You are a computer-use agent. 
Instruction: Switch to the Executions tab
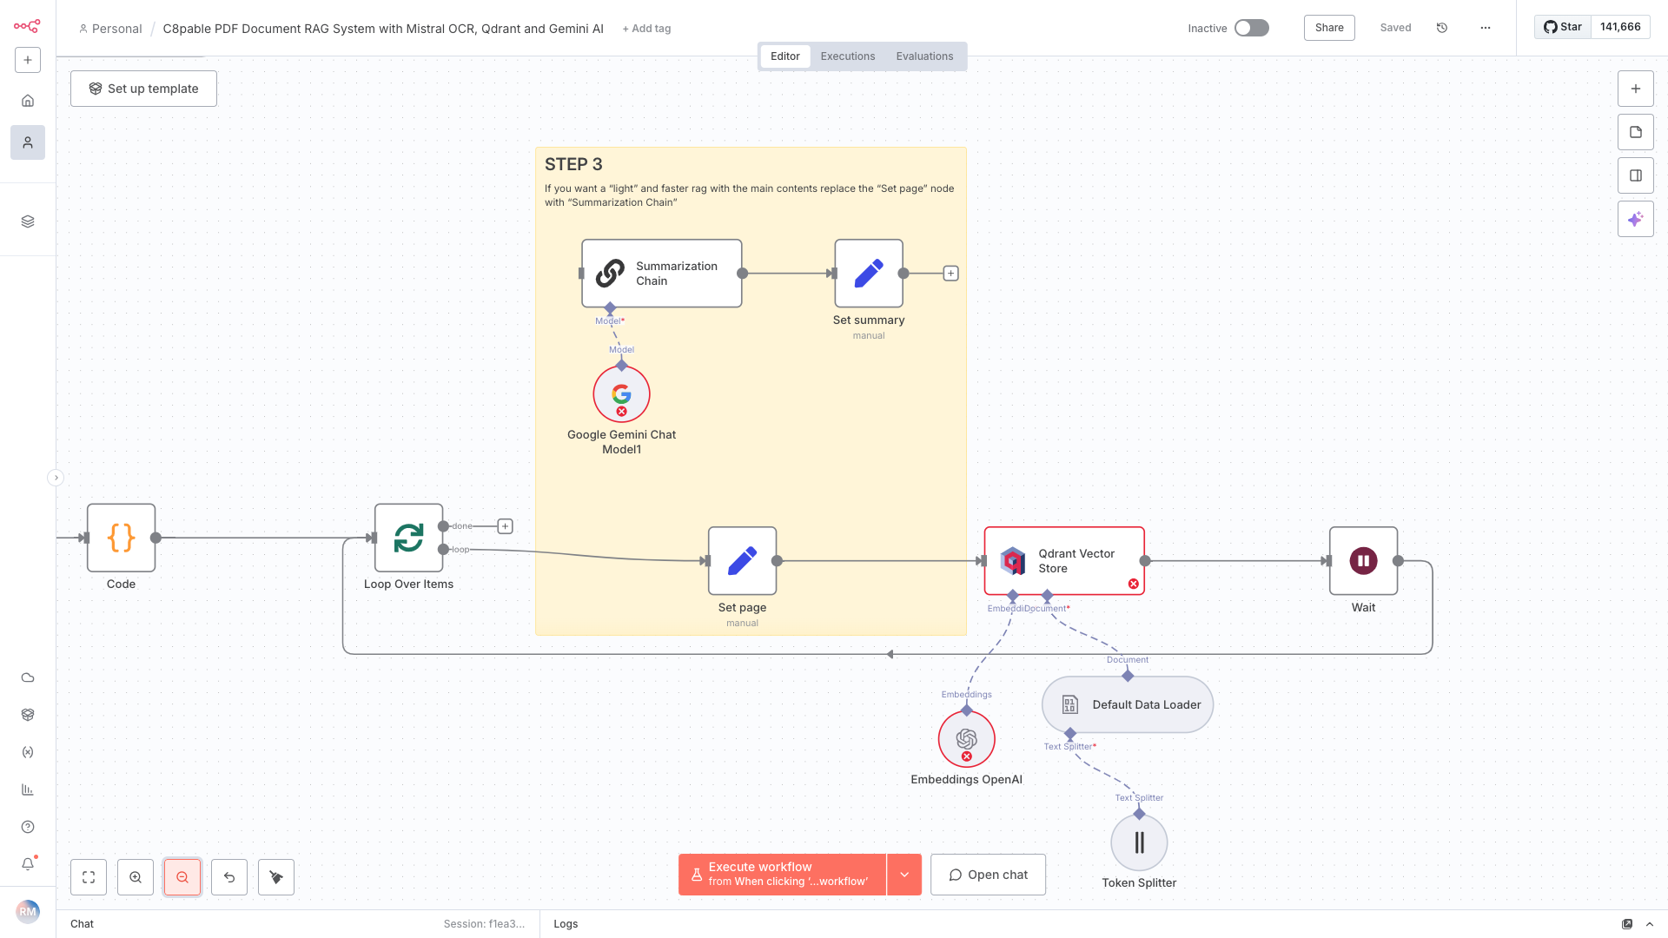point(847,56)
